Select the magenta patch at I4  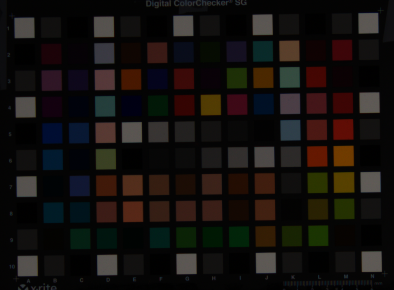tap(237, 105)
